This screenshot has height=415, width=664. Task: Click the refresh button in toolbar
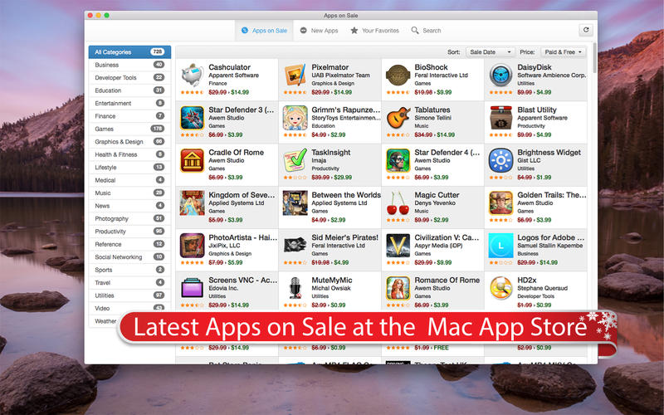(586, 30)
